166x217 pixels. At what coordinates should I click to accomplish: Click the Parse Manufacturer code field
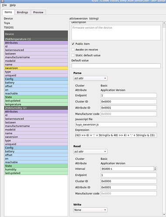129,114
